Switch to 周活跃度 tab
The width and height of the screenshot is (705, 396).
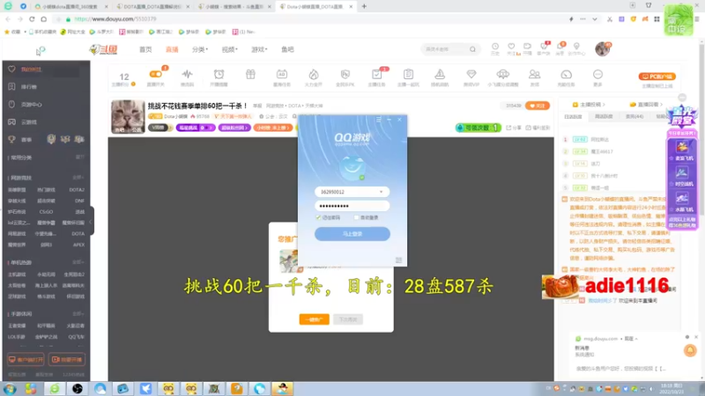[x=604, y=117]
